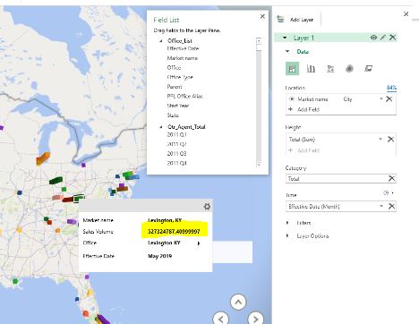Open the data card settings gear
The image size is (419, 324).
pos(207,206)
